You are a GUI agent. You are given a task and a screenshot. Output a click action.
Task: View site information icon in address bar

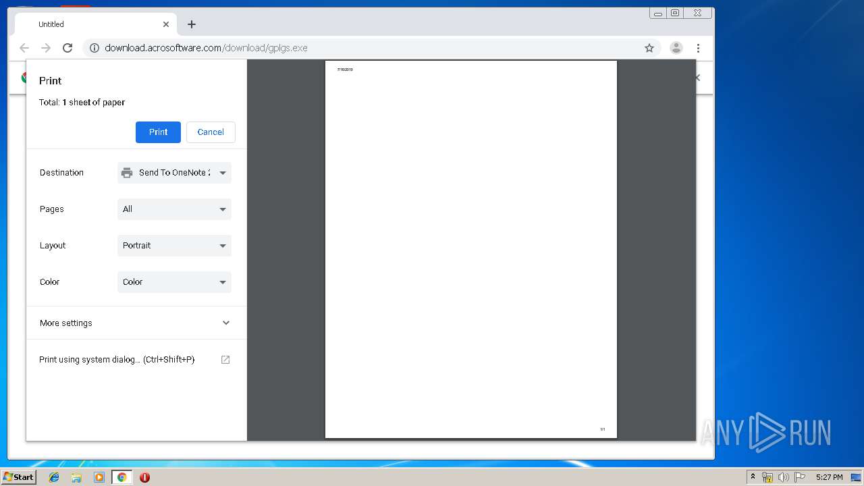(94, 48)
